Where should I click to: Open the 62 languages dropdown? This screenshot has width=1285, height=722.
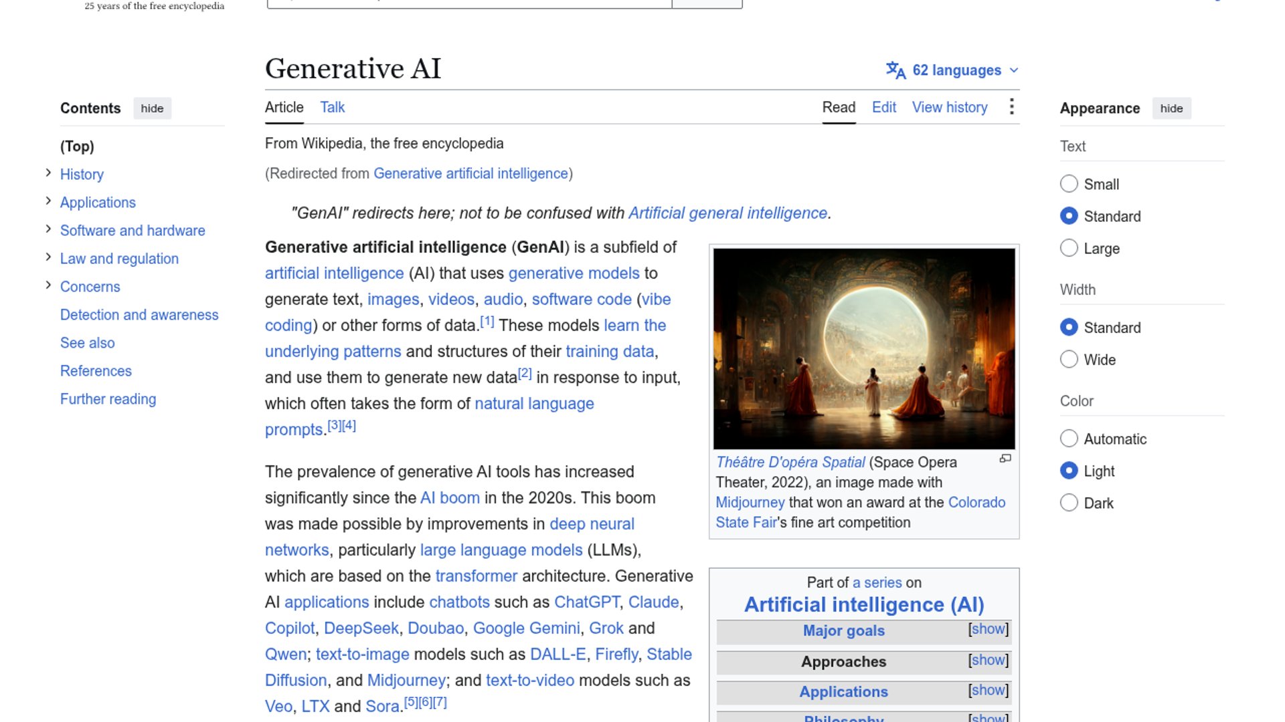[x=952, y=70]
